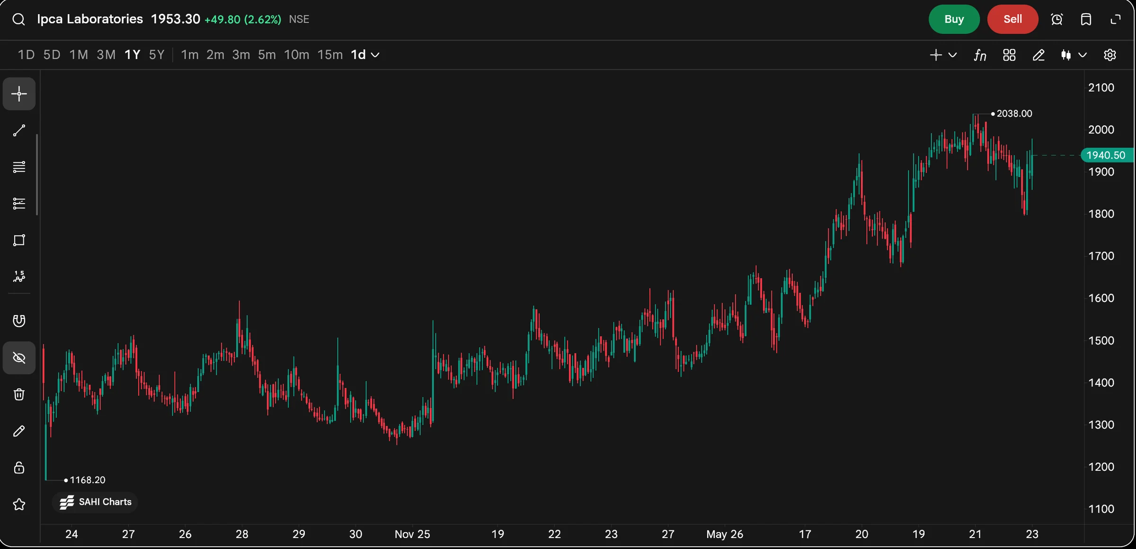The height and width of the screenshot is (549, 1136).
Task: Expand the crosshair cursor type dropdown
Action: 953,55
